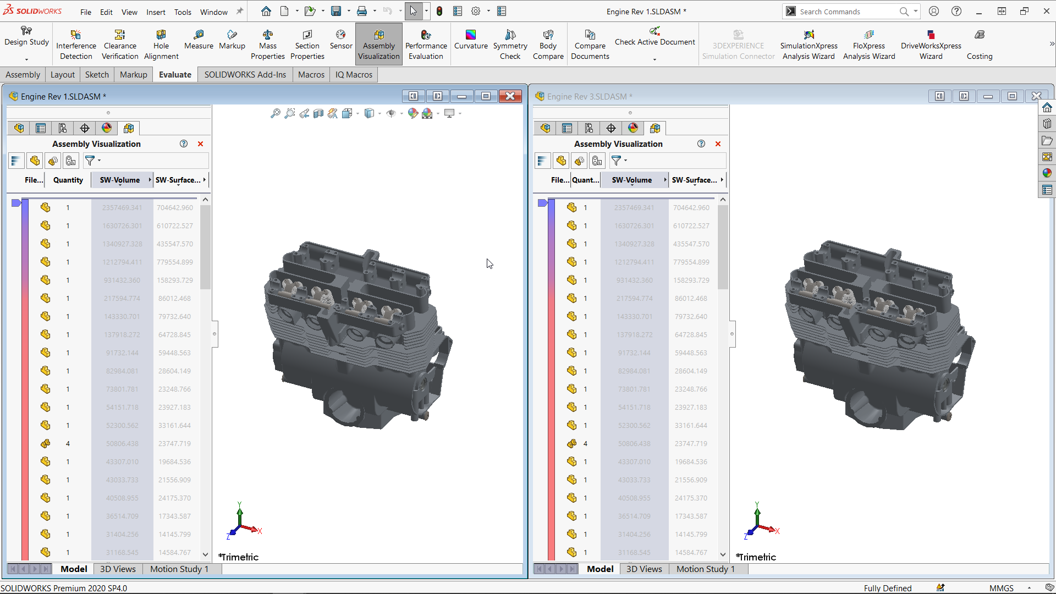The width and height of the screenshot is (1056, 594).
Task: Switch to SOLIDWORKS Add-Ins tab
Action: pos(245,75)
